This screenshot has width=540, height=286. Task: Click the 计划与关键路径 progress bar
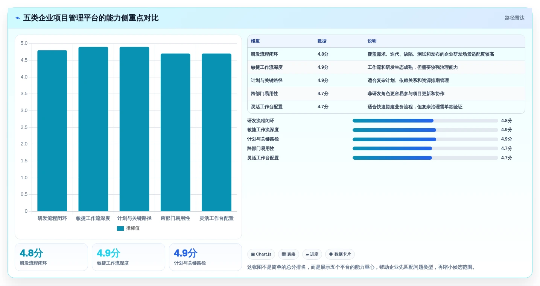click(x=425, y=139)
